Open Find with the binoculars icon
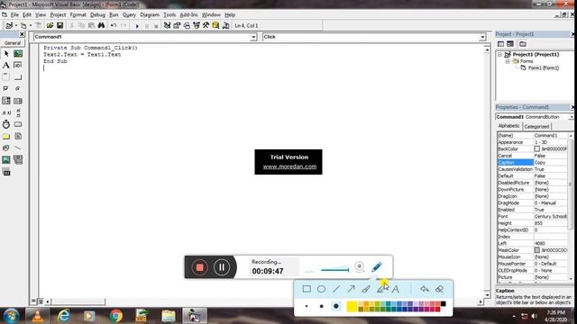 point(101,25)
